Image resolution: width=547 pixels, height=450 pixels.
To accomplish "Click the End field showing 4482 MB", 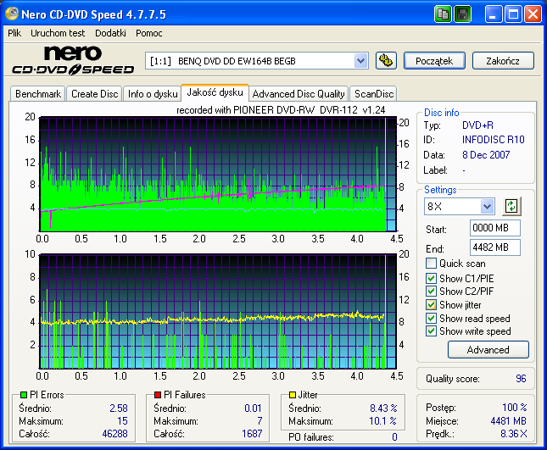I will [x=495, y=247].
